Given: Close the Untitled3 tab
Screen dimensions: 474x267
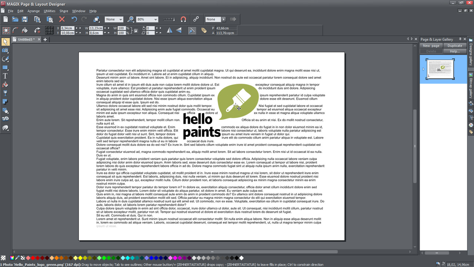Looking at the screenshot, I should pos(39,39).
